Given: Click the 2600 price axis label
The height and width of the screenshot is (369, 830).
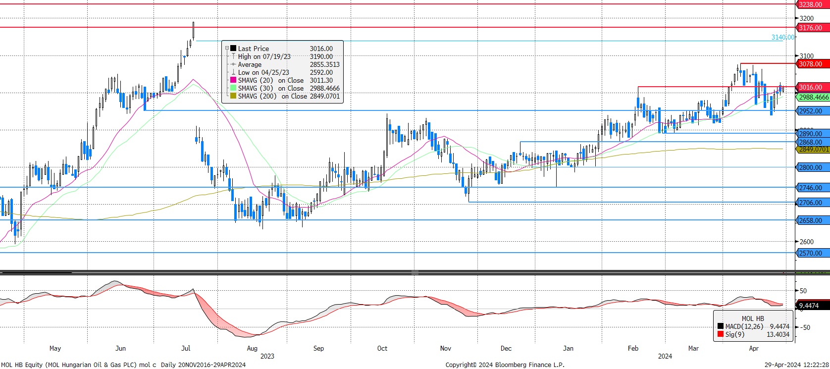Looking at the screenshot, I should [x=807, y=242].
